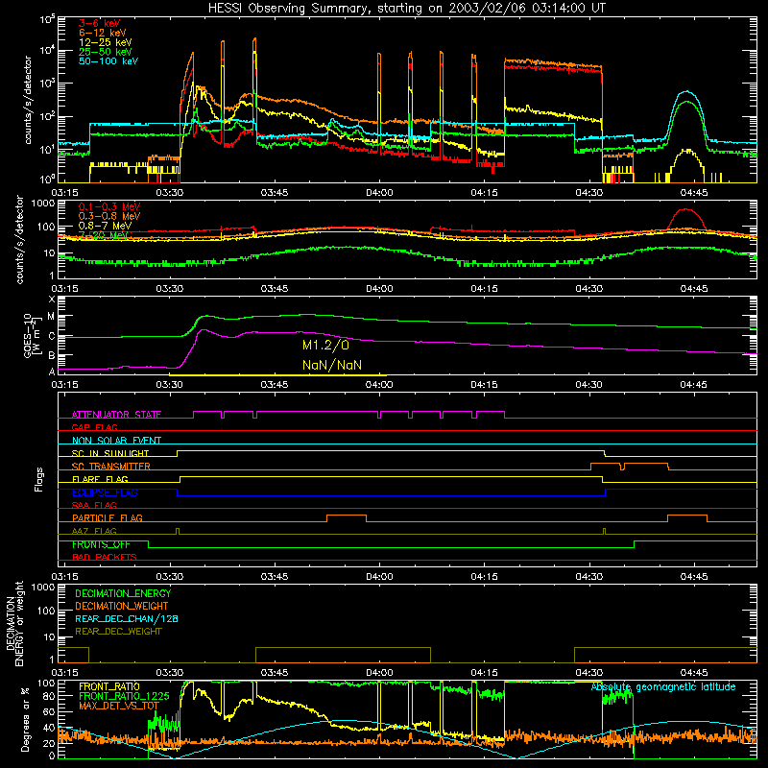Click the 0.1-0.3 MeV legend label
This screenshot has height=768, width=768.
[x=109, y=206]
